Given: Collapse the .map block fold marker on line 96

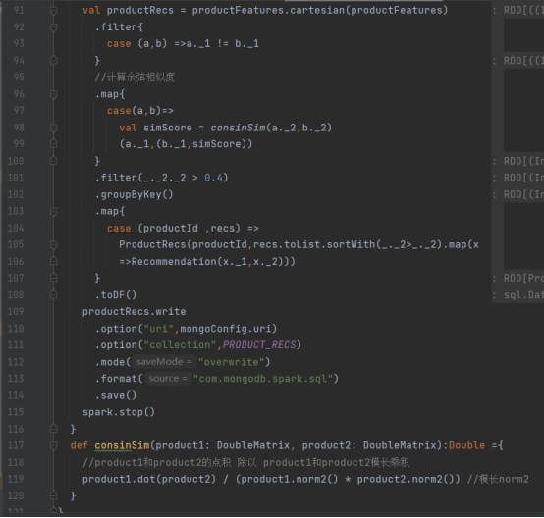Looking at the screenshot, I should (x=53, y=94).
